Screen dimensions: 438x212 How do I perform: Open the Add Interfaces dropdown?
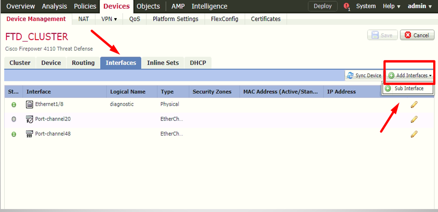pyautogui.click(x=410, y=75)
